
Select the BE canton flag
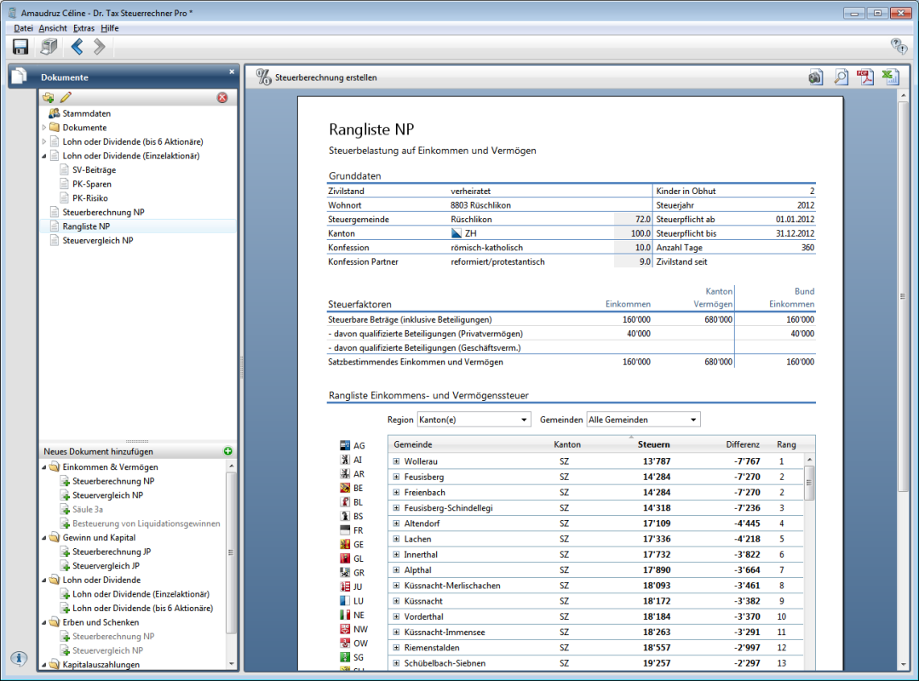click(345, 488)
